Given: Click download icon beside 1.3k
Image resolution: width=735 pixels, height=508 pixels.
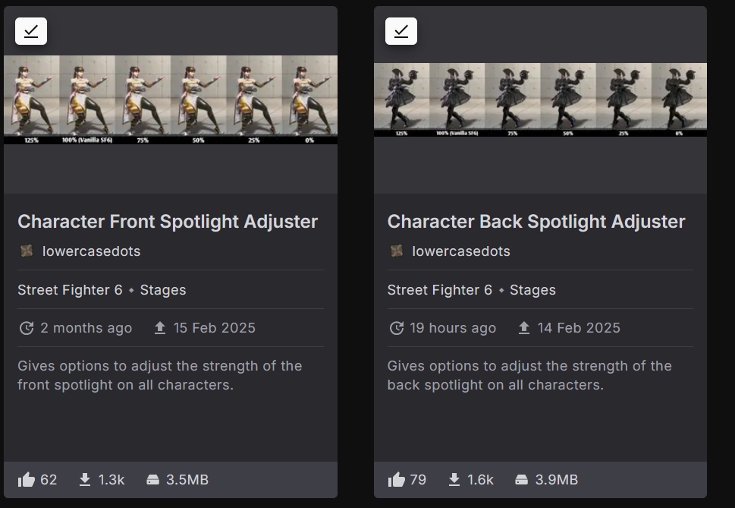Looking at the screenshot, I should pyautogui.click(x=85, y=479).
